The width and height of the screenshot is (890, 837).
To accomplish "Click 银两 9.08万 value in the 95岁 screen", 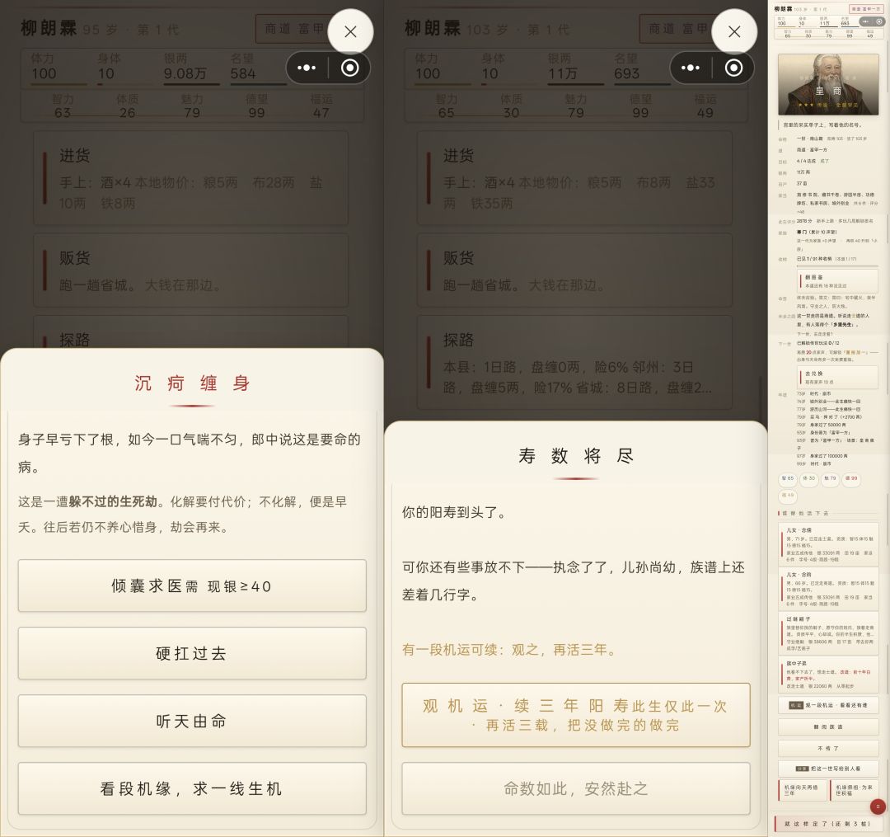I will [185, 73].
